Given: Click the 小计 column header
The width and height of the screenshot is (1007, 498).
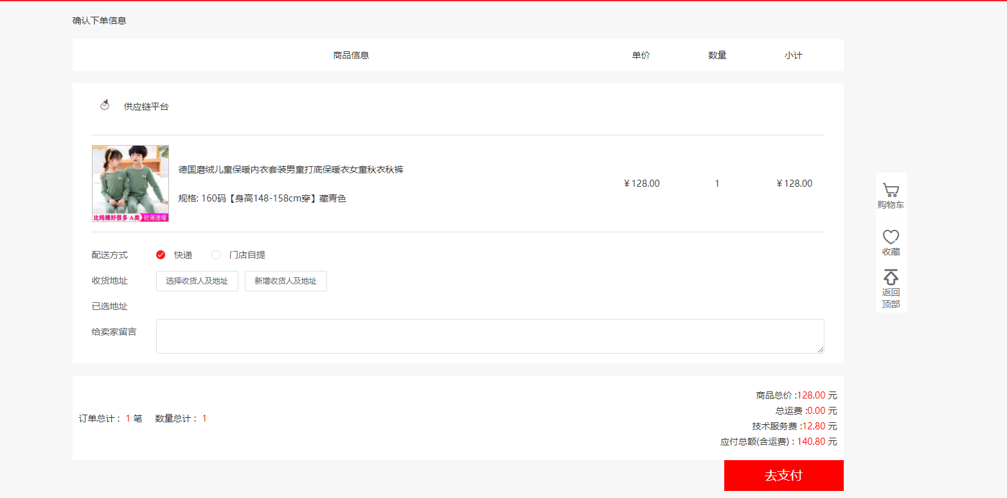Looking at the screenshot, I should [x=793, y=55].
